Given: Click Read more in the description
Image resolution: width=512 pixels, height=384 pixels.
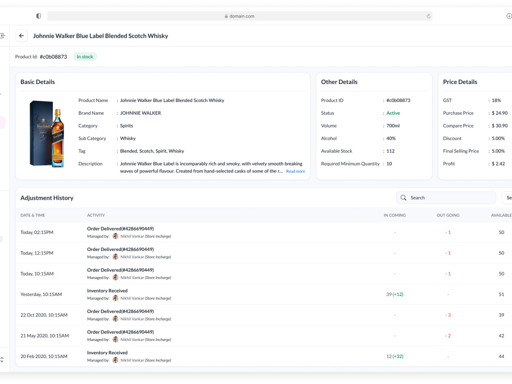Looking at the screenshot, I should point(295,171).
